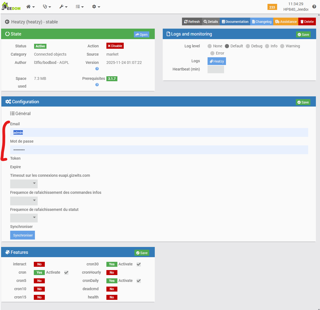
Task: Open the list-style plugins menu in navbar
Action: 79,7
